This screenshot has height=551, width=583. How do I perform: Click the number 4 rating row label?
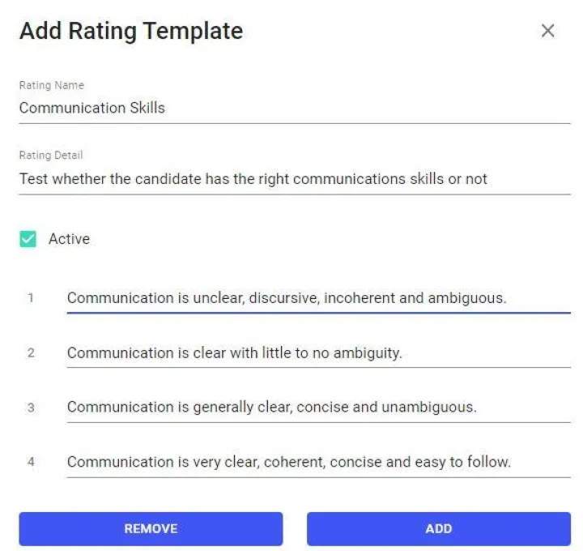coord(31,462)
